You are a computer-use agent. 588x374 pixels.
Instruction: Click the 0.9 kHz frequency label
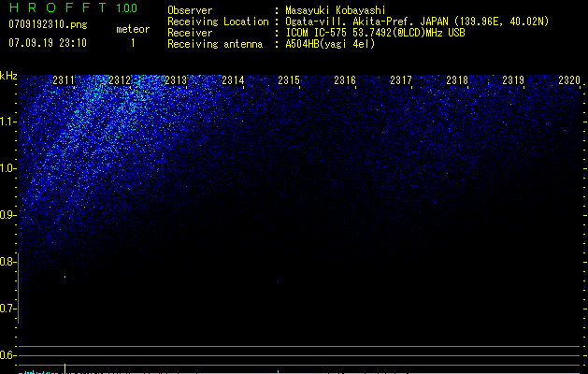point(7,215)
